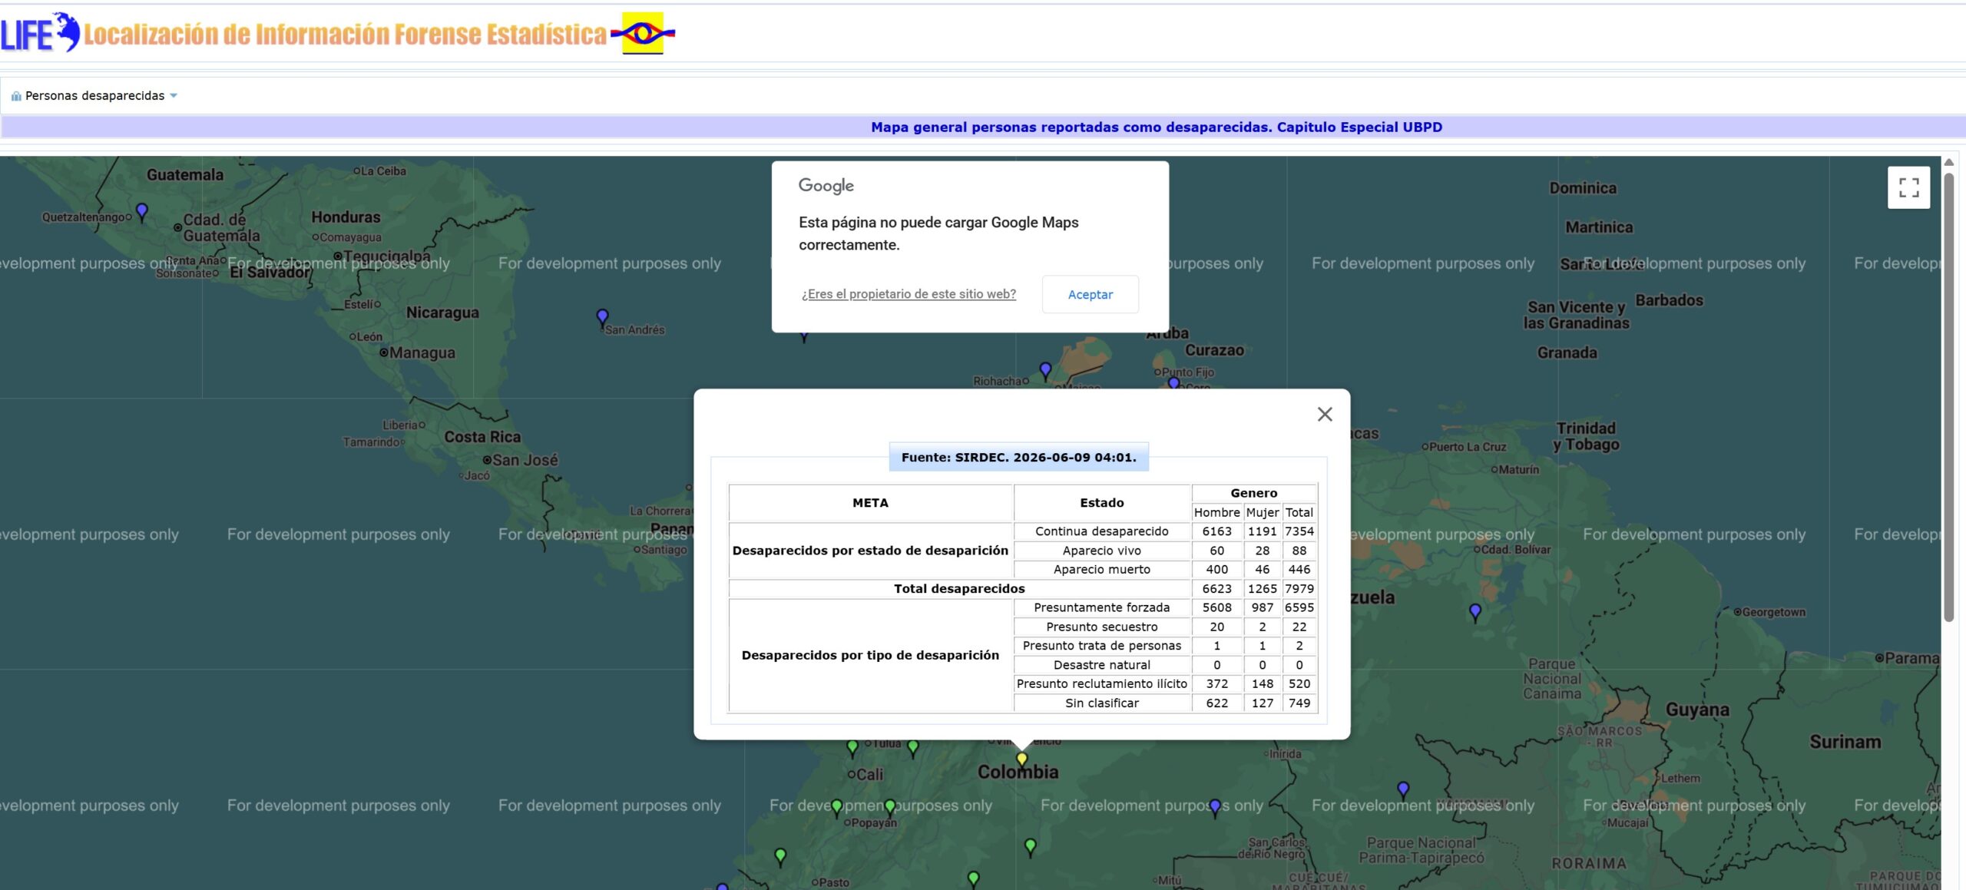Select the blue pin near Punto Fijo
This screenshot has width=1966, height=890.
pos(1173,382)
